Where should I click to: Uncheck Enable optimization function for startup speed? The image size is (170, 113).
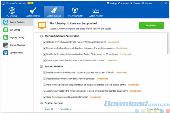point(44,60)
